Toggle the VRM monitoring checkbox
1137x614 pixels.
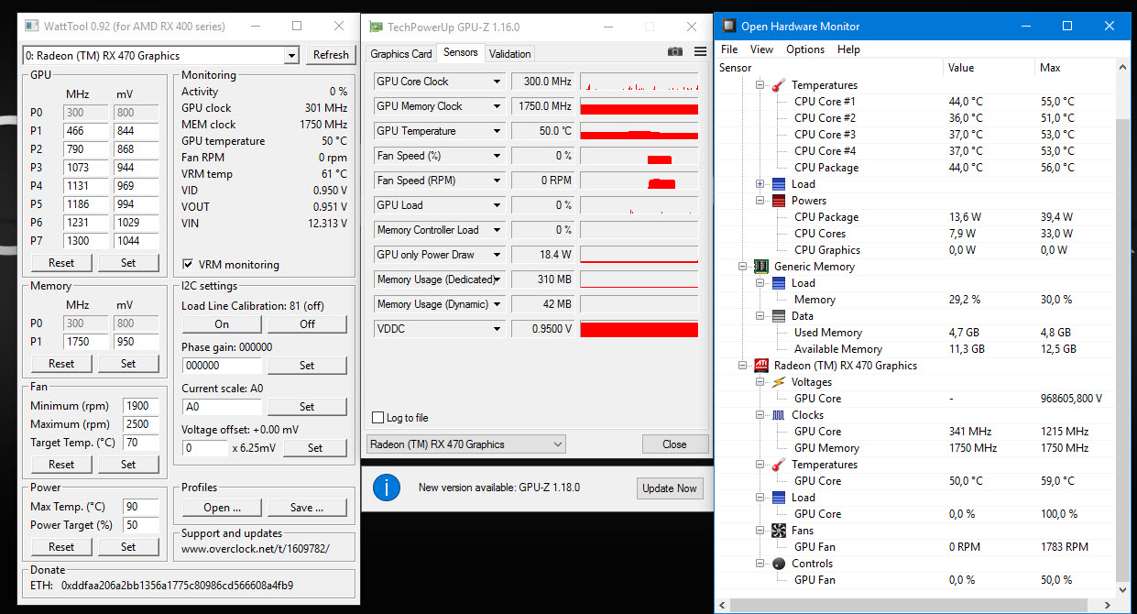[189, 265]
